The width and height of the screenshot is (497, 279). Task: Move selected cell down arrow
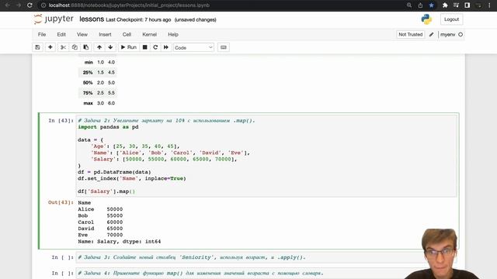tap(110, 47)
